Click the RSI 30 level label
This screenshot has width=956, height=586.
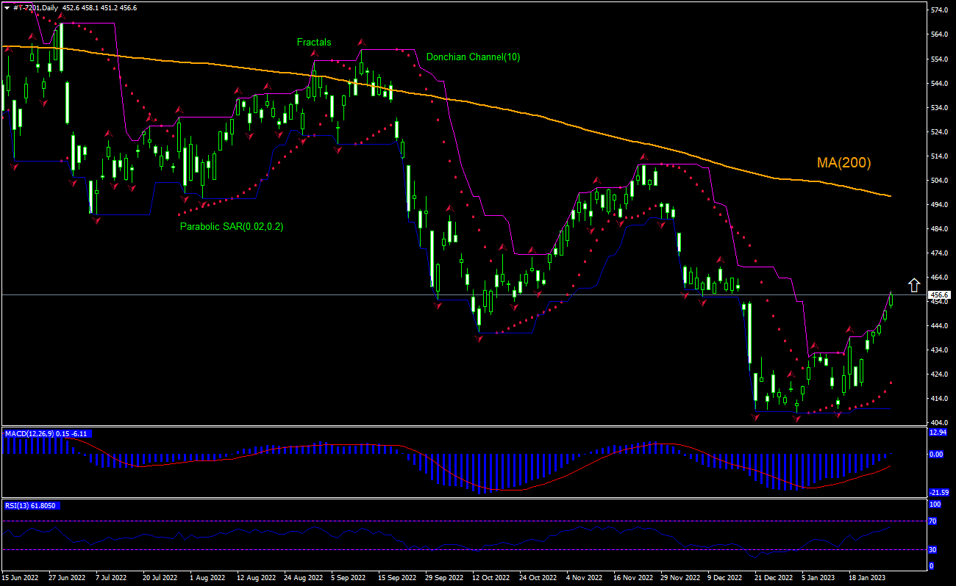click(934, 549)
